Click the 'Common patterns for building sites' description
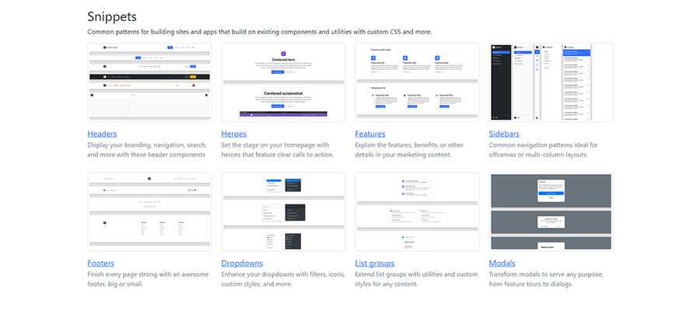Image resolution: width=700 pixels, height=311 pixels. click(x=260, y=32)
